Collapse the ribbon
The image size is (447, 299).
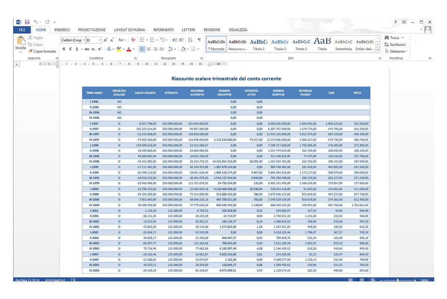(430, 58)
